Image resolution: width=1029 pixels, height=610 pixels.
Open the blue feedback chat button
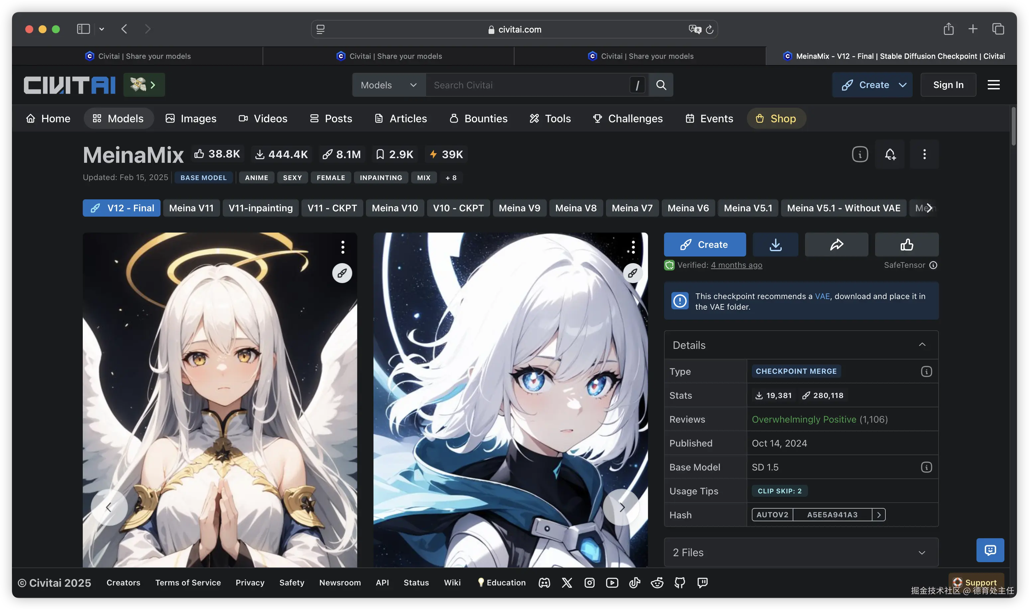click(990, 550)
